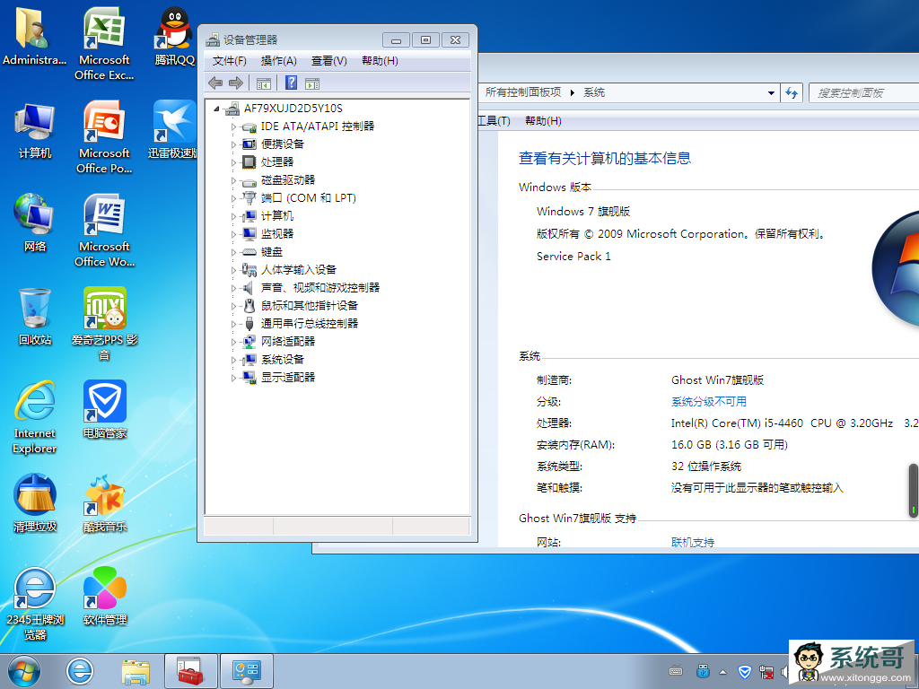Select the Microsoft Office PowerPoint desktop shortcut

pyautogui.click(x=104, y=122)
